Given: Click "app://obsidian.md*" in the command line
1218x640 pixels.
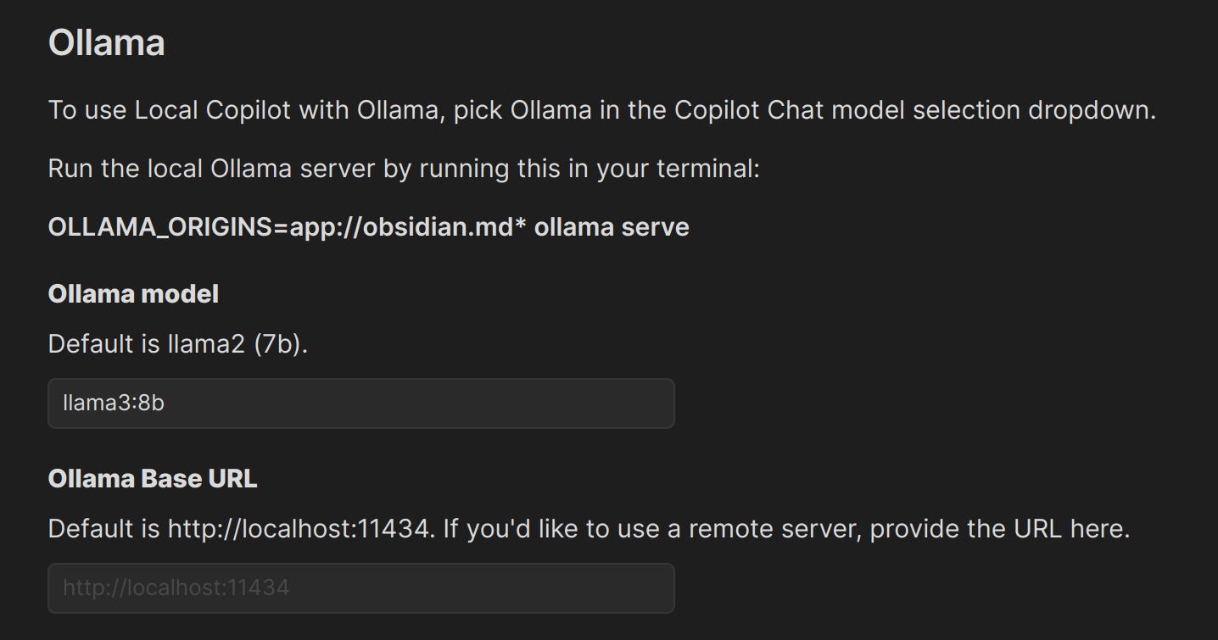Looking at the screenshot, I should 409,227.
